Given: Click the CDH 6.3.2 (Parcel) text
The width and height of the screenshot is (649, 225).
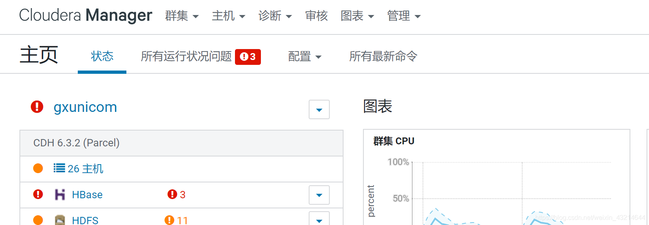Looking at the screenshot, I should point(77,143).
